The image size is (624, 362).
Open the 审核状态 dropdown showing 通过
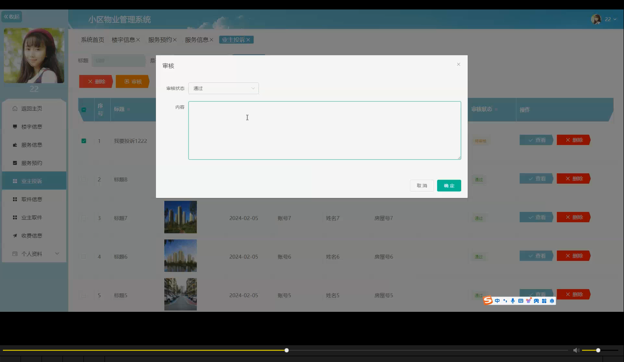pyautogui.click(x=223, y=88)
